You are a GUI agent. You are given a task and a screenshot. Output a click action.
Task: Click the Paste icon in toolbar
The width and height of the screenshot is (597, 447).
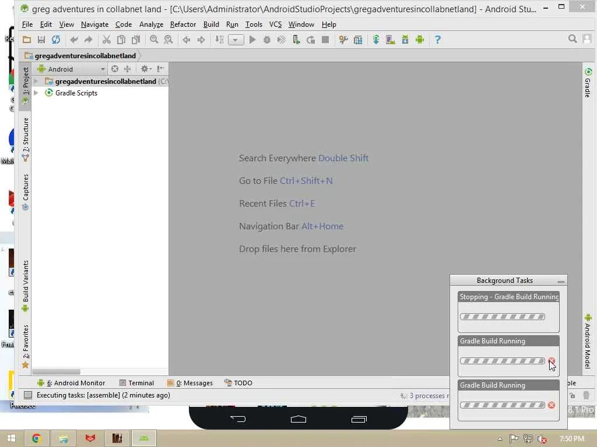pos(135,40)
